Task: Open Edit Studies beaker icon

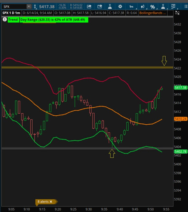Action: pyautogui.click(x=110, y=6)
